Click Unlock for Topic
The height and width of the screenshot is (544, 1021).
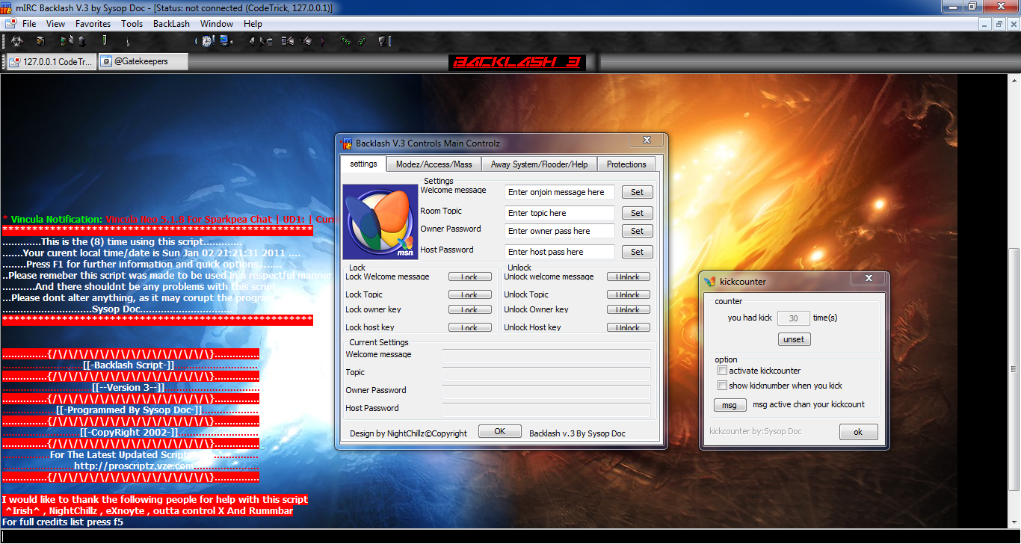628,294
